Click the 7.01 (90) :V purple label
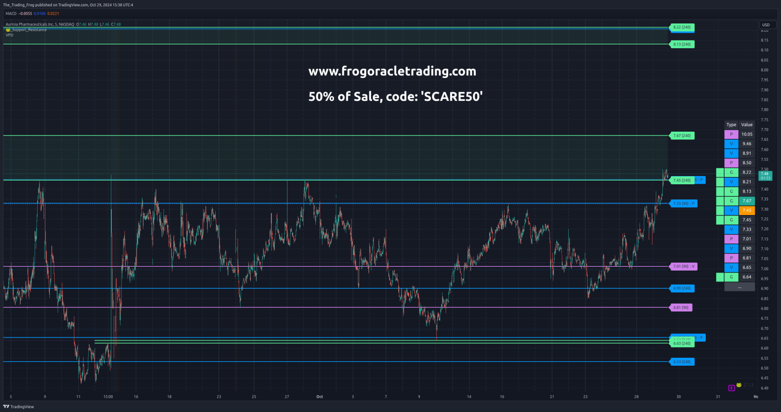This screenshot has height=412, width=781. [683, 266]
